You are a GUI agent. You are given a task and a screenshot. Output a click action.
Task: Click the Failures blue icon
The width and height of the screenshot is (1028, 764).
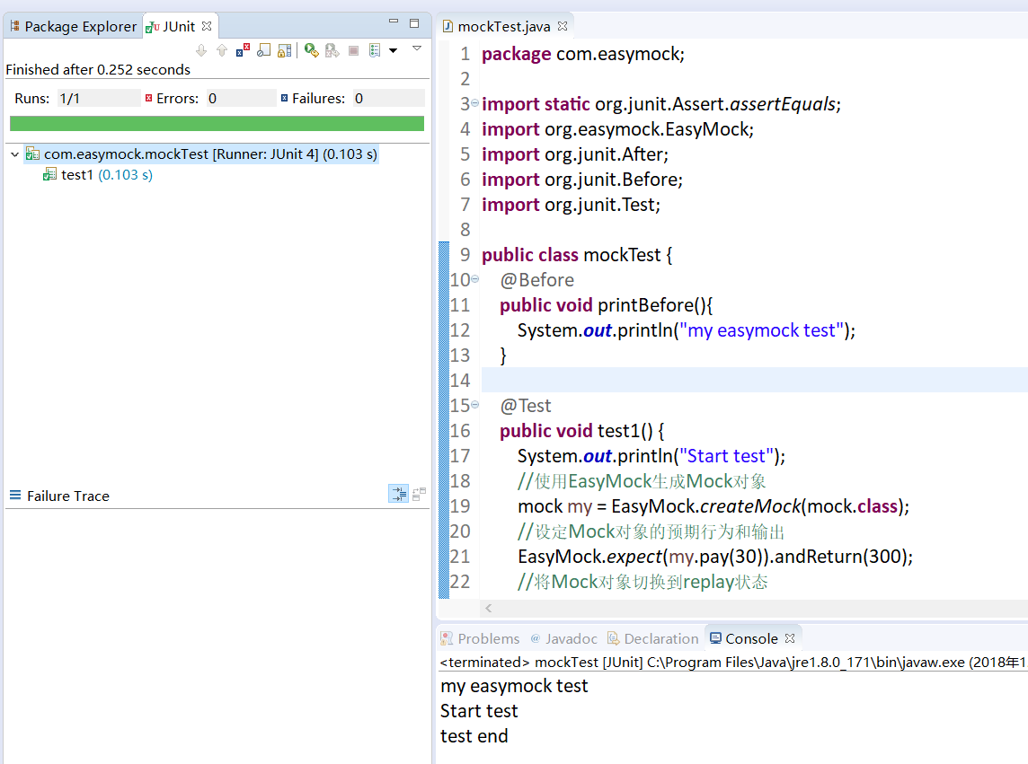(x=285, y=98)
